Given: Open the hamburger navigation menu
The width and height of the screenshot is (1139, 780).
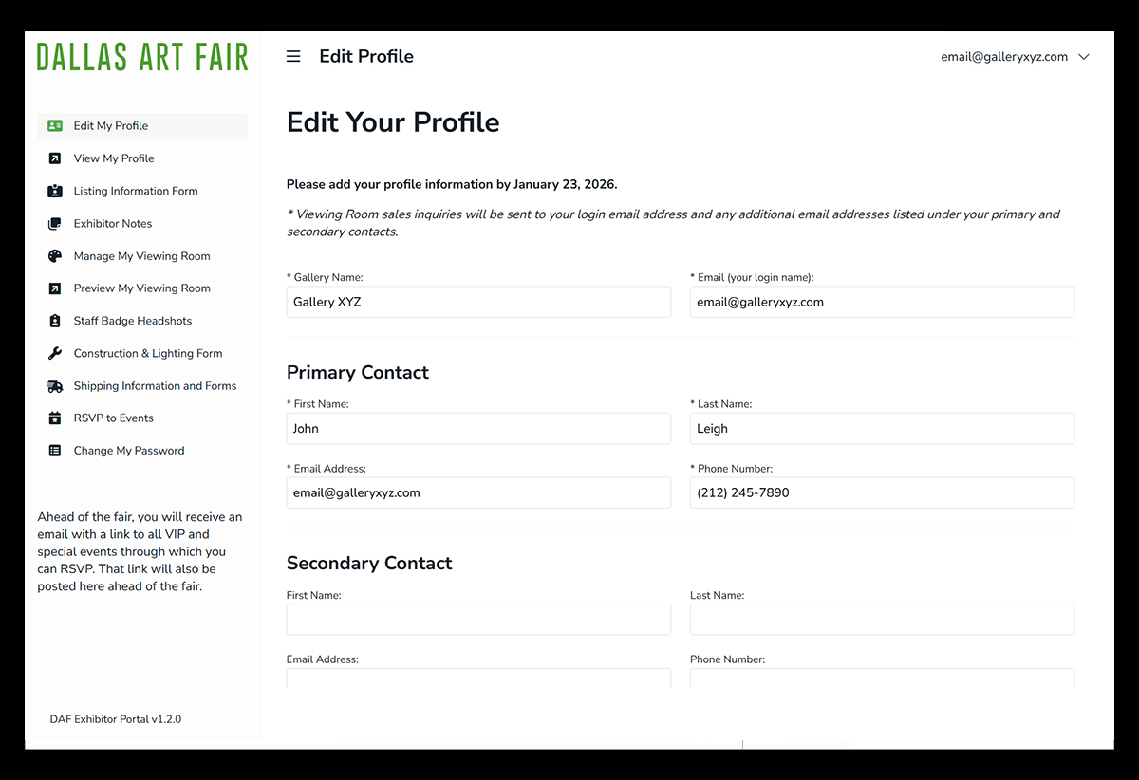Looking at the screenshot, I should coord(293,56).
